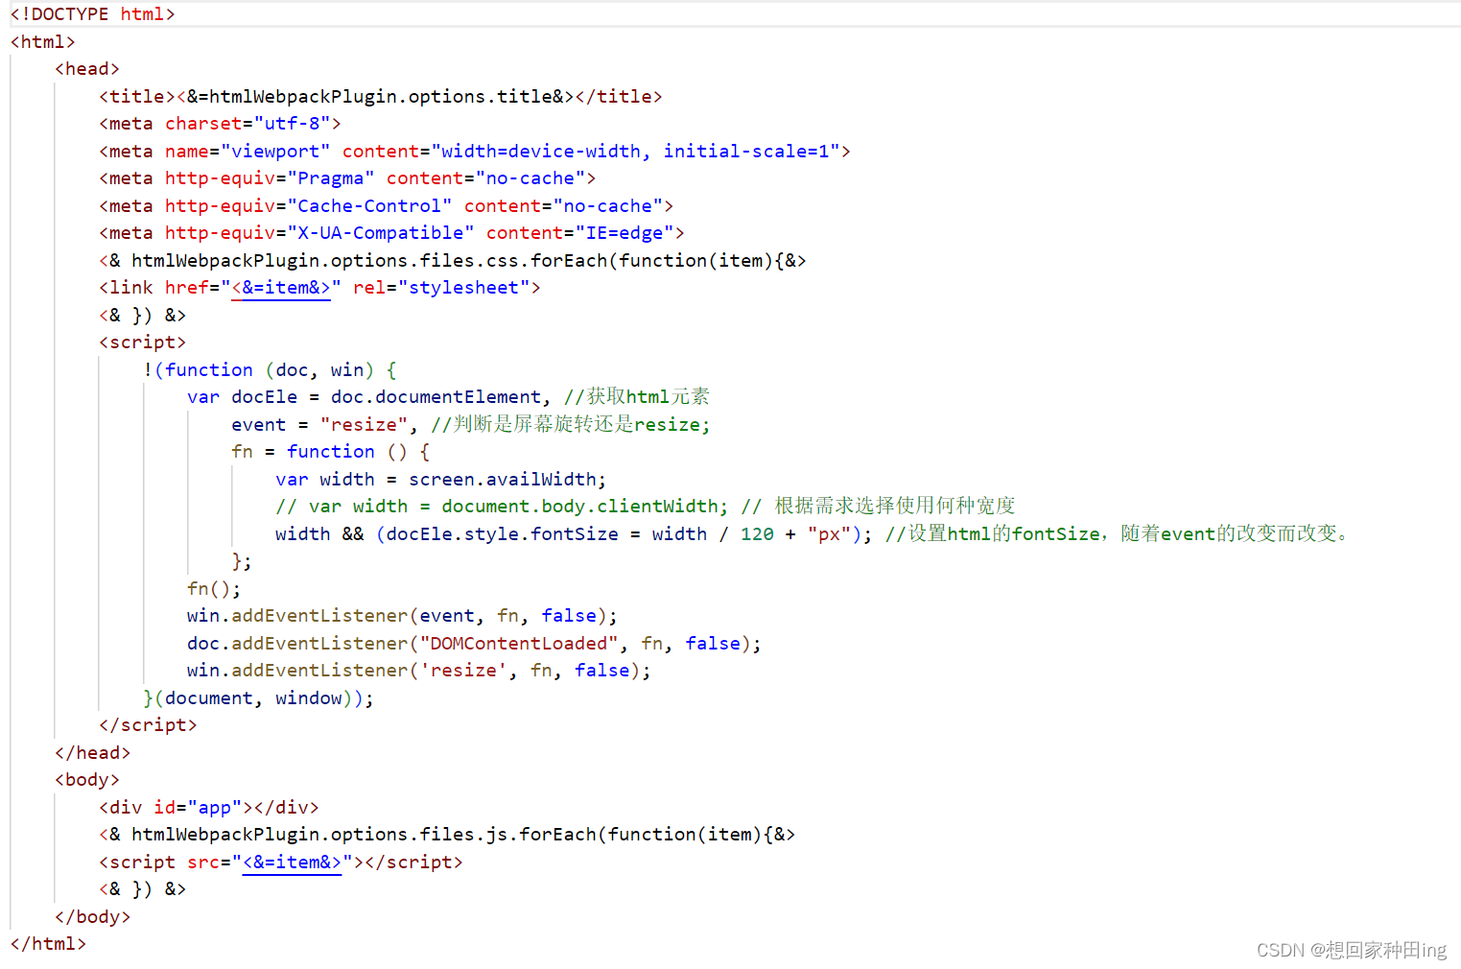Click the files.css.forEach template line
This screenshot has width=1461, height=969.
pos(453,261)
